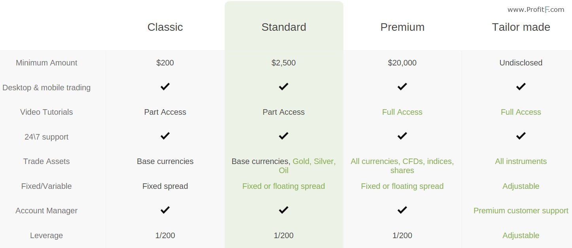Click the Classic Account Manager checkmark
572x248 pixels.
165,210
